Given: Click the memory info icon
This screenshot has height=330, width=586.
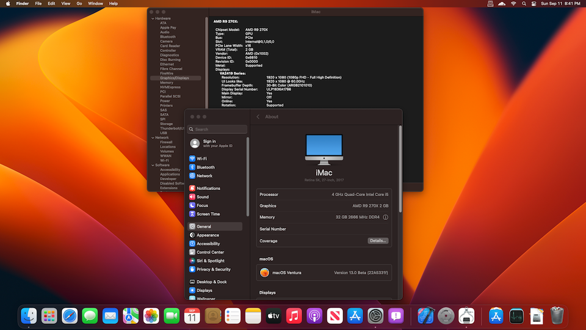Looking at the screenshot, I should tap(385, 217).
